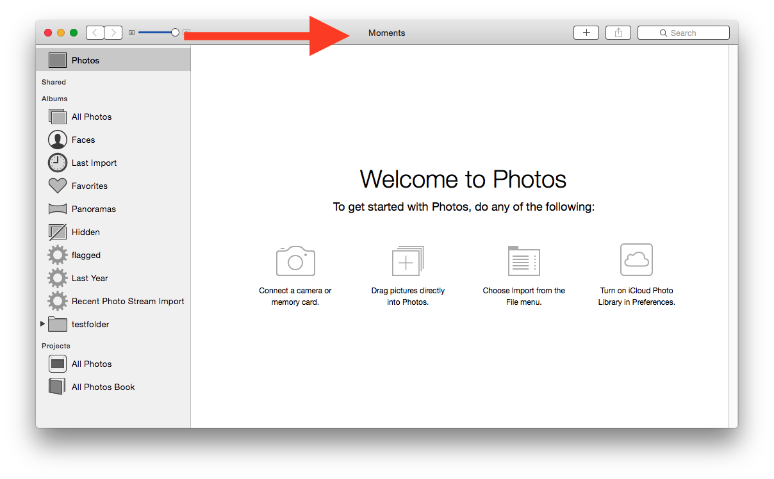This screenshot has width=774, height=479.
Task: Click the Albums section header
Action: [x=54, y=99]
